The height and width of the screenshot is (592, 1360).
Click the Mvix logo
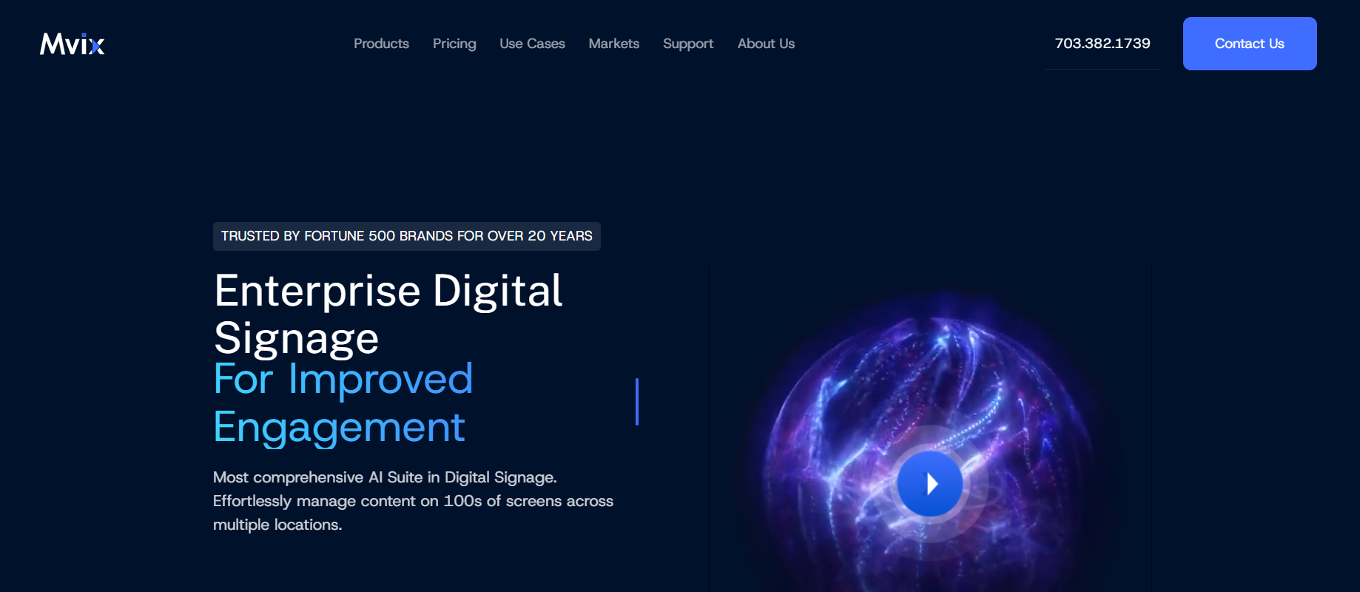73,44
